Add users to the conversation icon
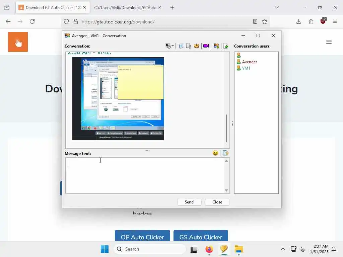The height and width of the screenshot is (257, 343). pyautogui.click(x=216, y=46)
